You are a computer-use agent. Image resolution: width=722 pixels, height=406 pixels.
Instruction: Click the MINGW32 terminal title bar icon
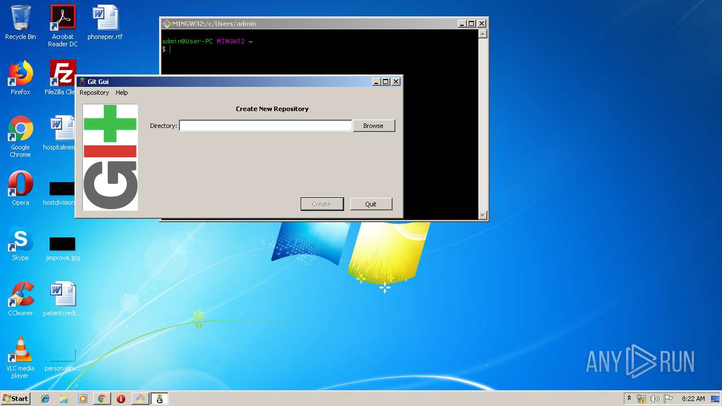[167, 24]
